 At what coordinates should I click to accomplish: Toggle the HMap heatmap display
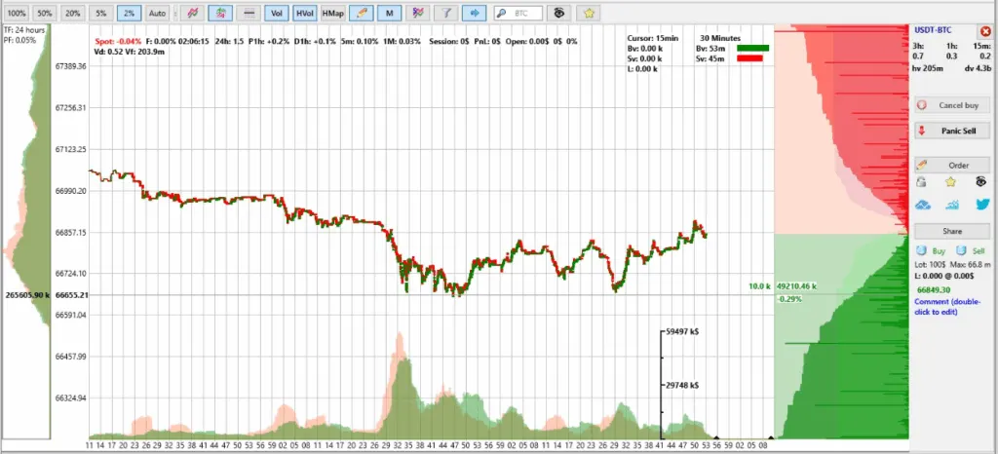(333, 13)
